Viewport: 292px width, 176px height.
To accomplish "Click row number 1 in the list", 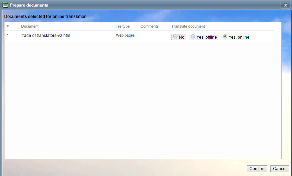I will (x=8, y=35).
